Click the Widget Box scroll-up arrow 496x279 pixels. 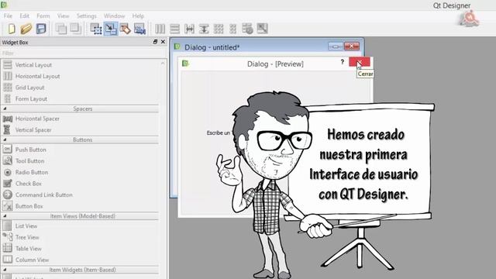[x=163, y=64]
